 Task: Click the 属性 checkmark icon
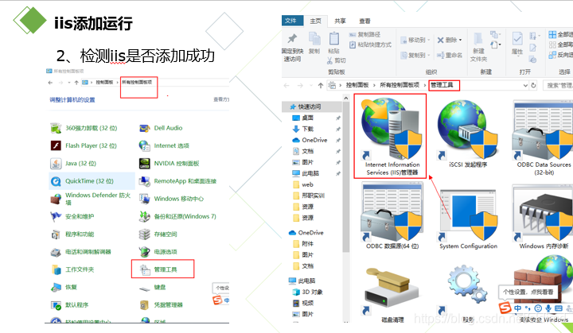517,39
